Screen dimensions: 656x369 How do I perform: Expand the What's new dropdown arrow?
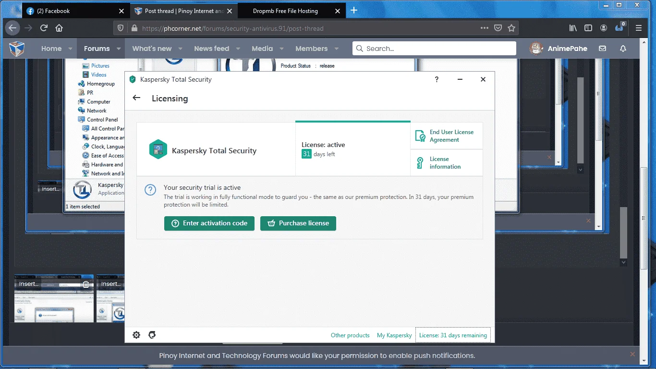181,49
